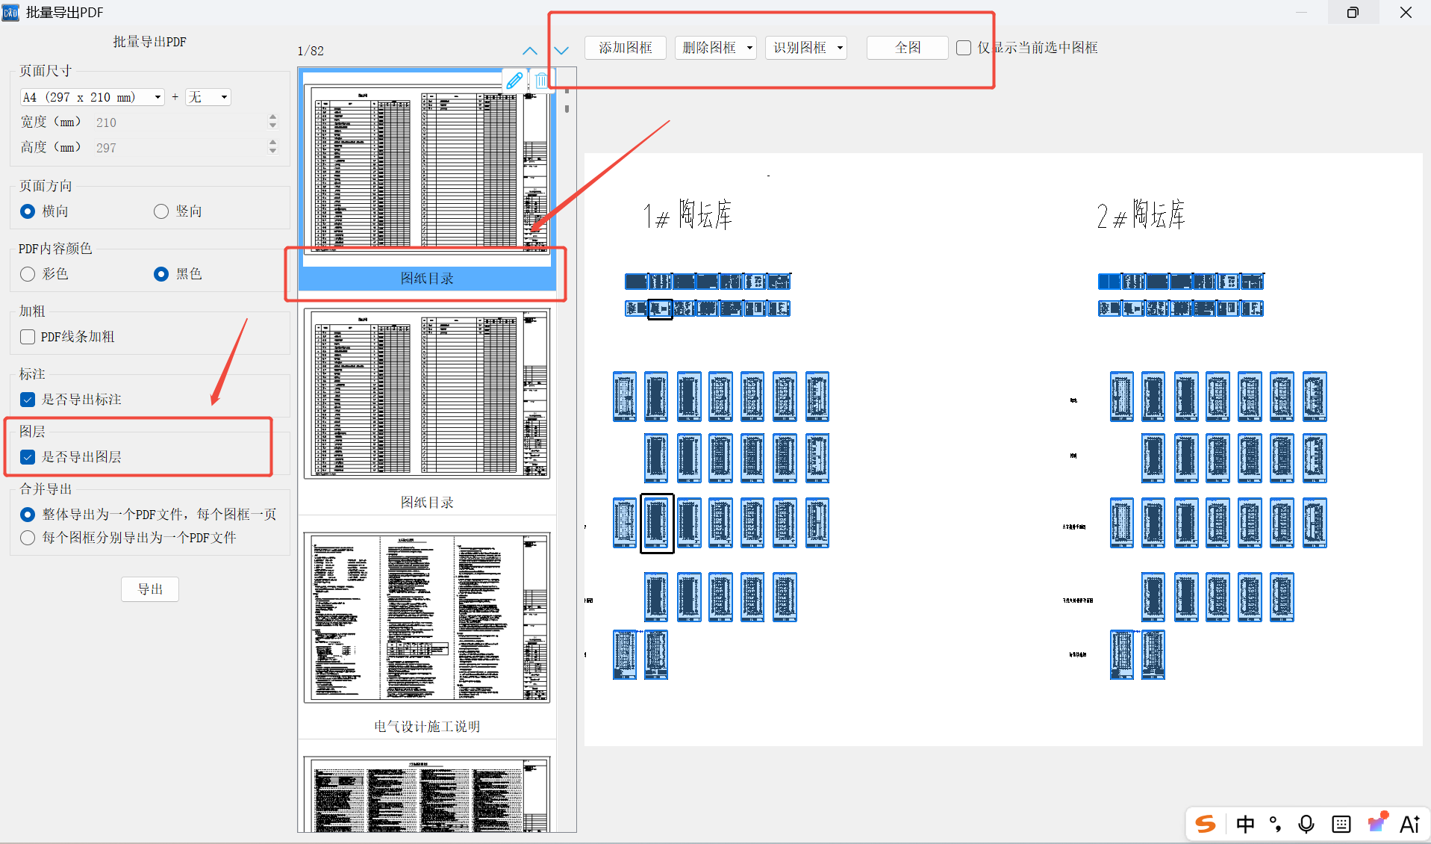Expand the 识别图框 dropdown arrow

pyautogui.click(x=840, y=48)
